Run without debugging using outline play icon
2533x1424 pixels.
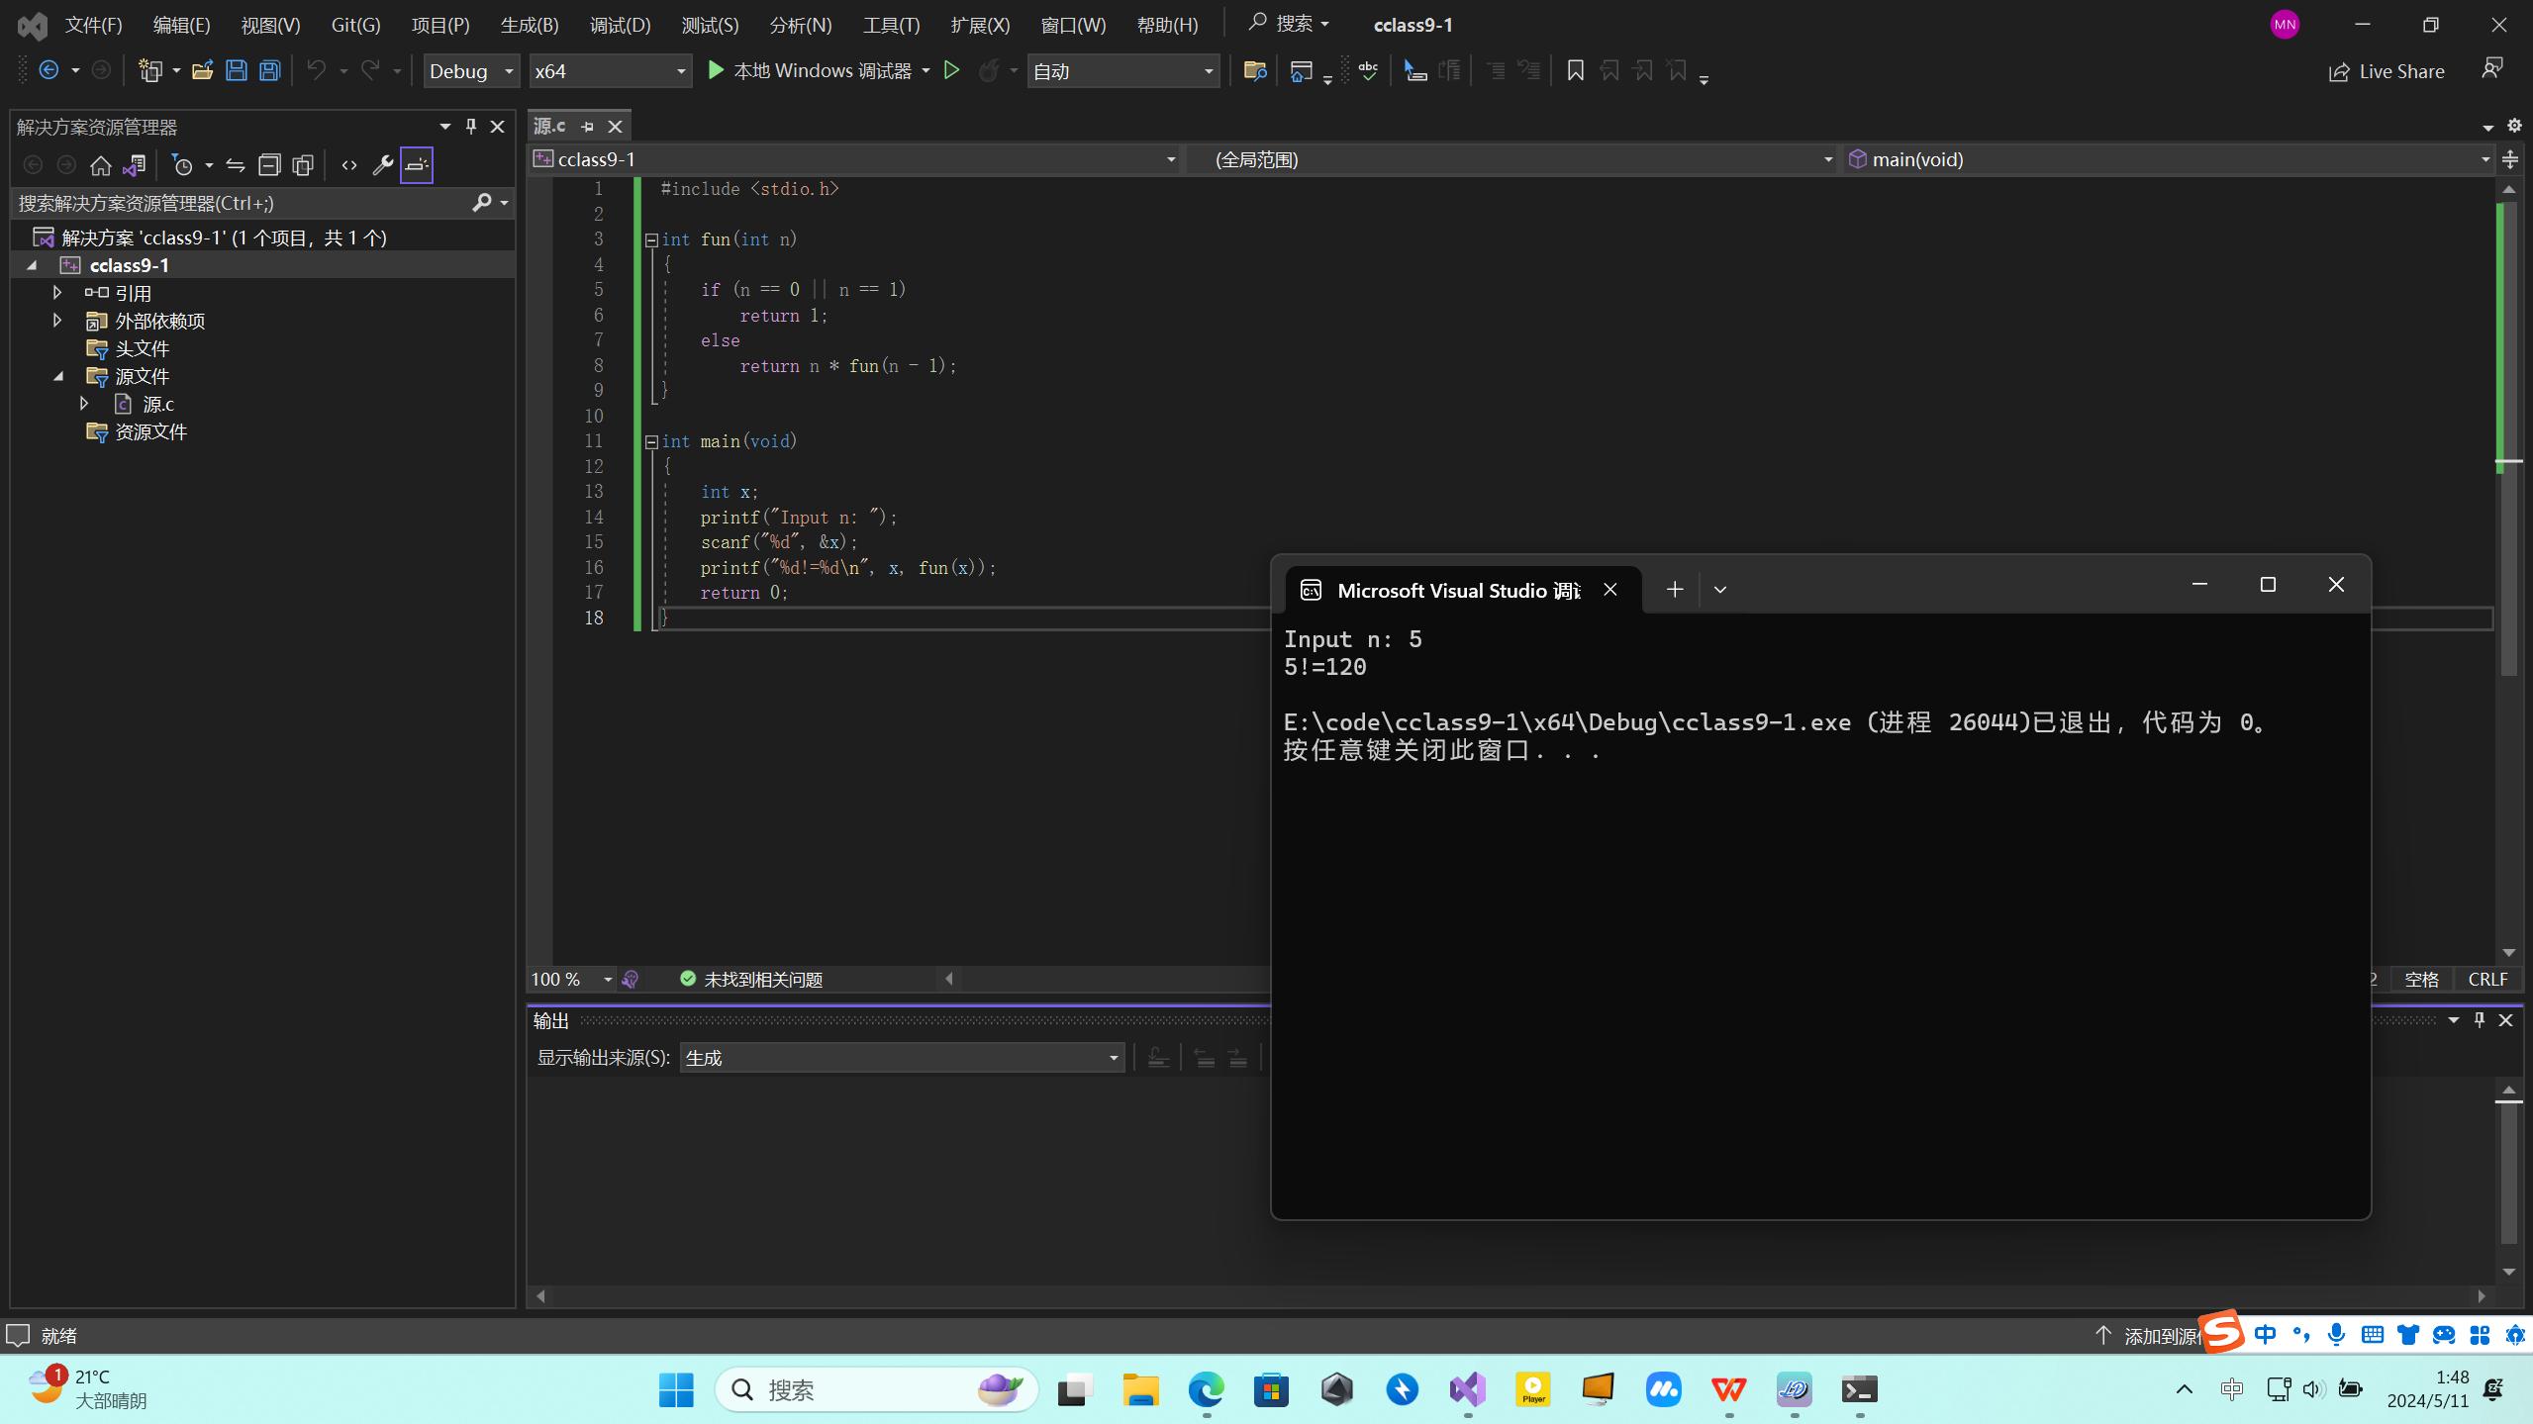coord(951,70)
